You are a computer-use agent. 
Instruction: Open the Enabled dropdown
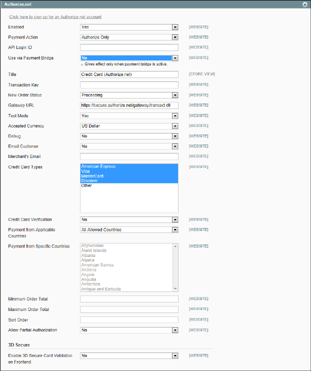[x=129, y=27]
